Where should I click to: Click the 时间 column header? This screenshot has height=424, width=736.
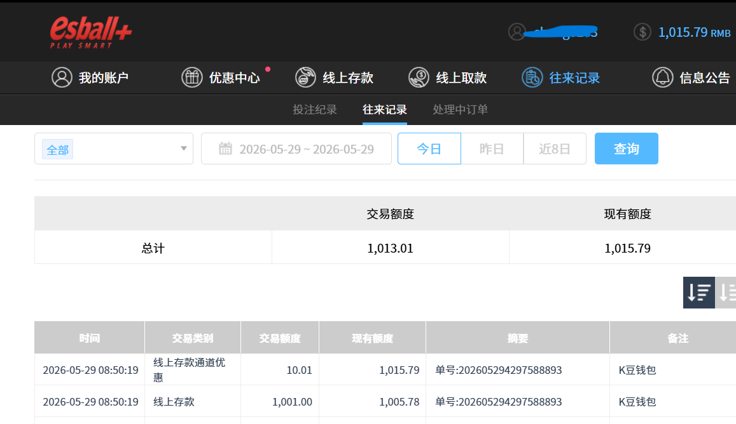pyautogui.click(x=89, y=338)
